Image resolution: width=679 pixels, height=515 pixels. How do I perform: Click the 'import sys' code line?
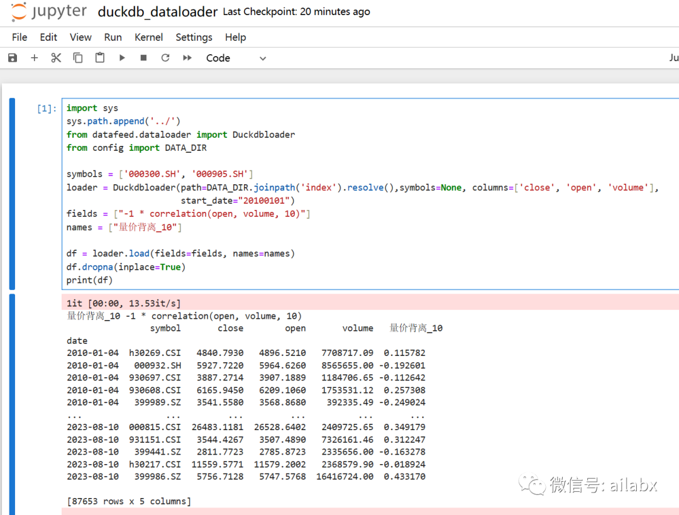[x=92, y=108]
